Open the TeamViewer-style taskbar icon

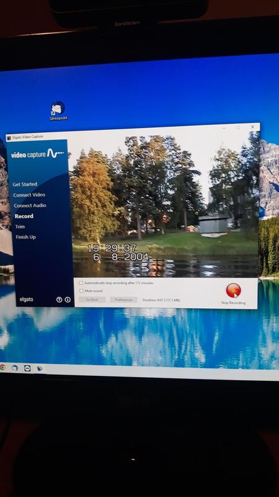(x=27, y=368)
